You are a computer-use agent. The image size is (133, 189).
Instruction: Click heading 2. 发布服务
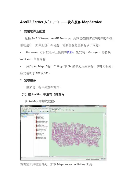click(x=28, y=80)
